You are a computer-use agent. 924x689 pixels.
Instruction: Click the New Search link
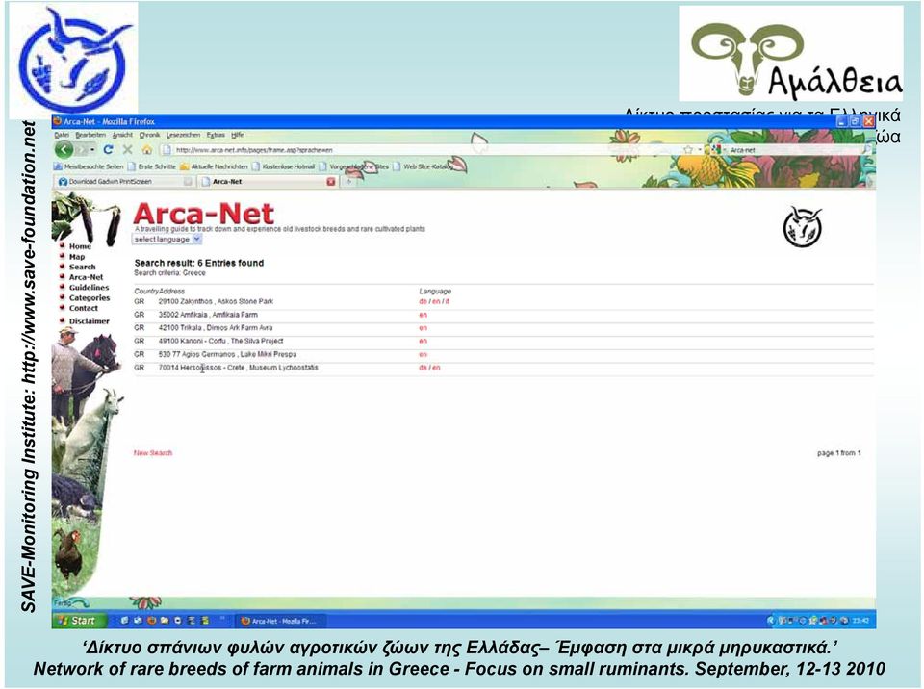153,453
